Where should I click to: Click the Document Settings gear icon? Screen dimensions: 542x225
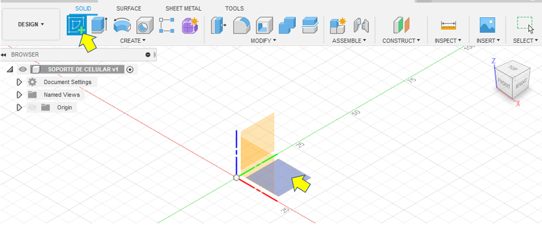pyautogui.click(x=32, y=82)
